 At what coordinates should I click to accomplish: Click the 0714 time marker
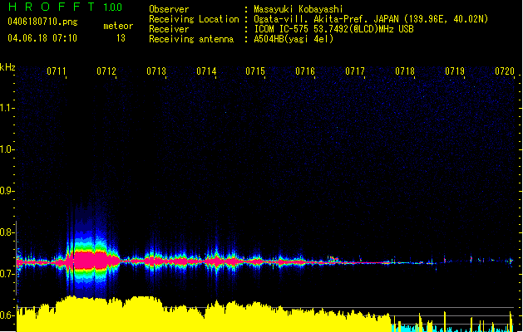[x=206, y=71]
